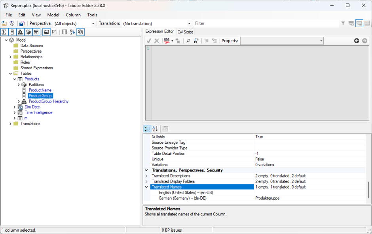Toggle show calendar icon in toolbar
Viewport: 372px width, 234px height.
36,32
